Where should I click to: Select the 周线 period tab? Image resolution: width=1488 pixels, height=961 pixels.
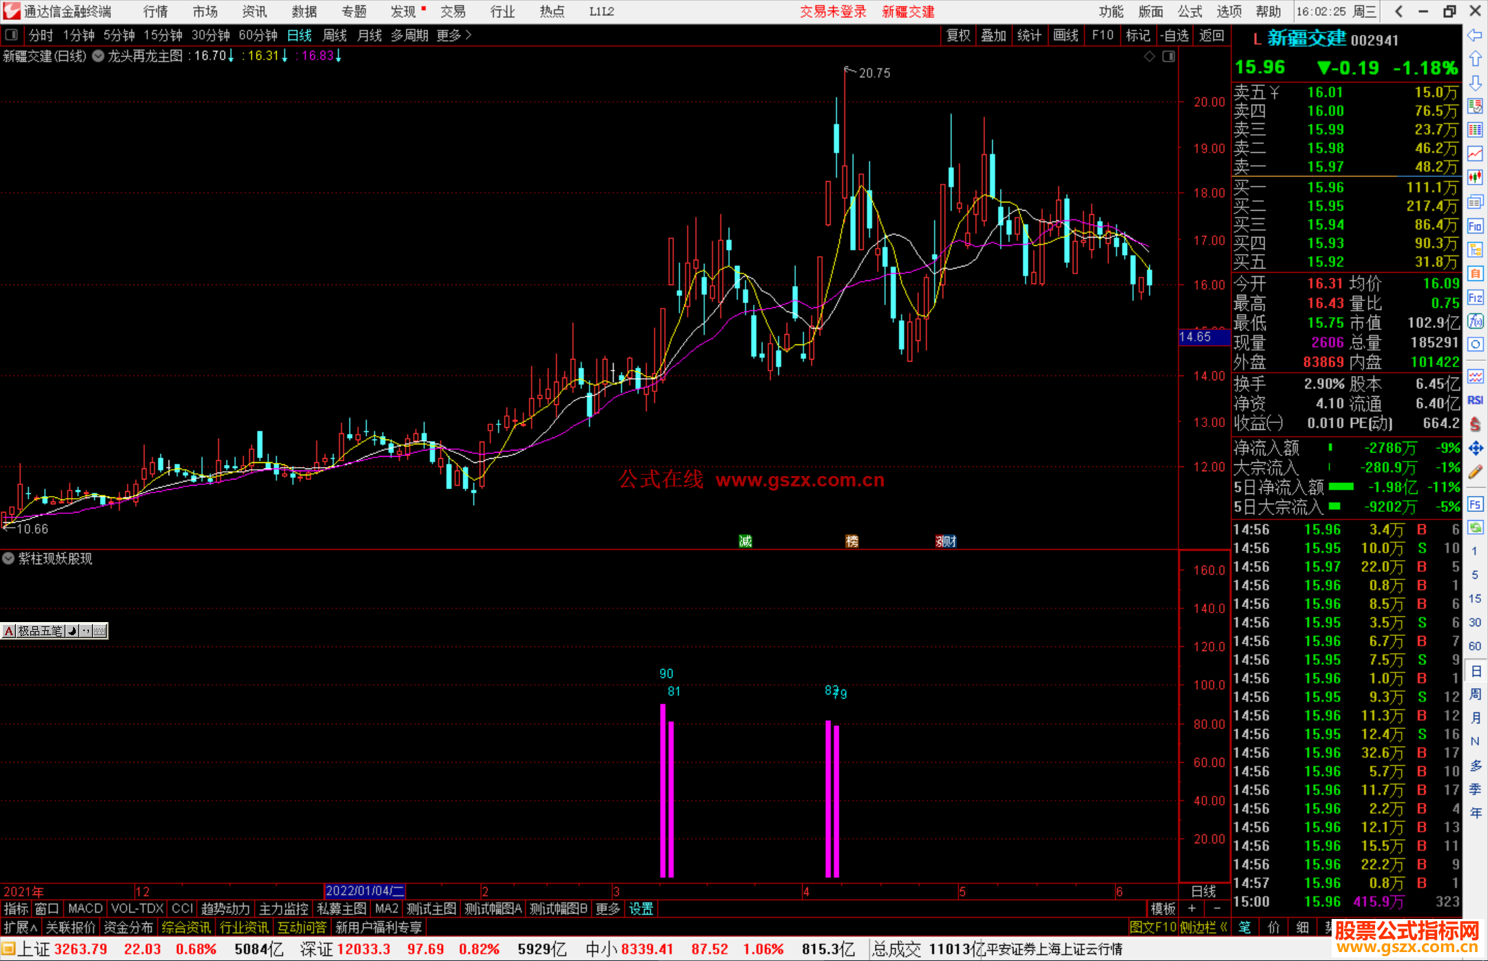[335, 35]
